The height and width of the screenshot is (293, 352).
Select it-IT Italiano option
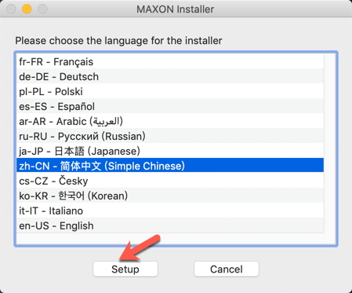(170, 211)
